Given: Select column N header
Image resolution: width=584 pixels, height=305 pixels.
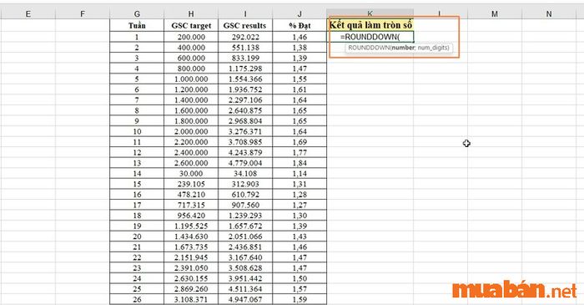Looking at the screenshot, I should (x=549, y=14).
